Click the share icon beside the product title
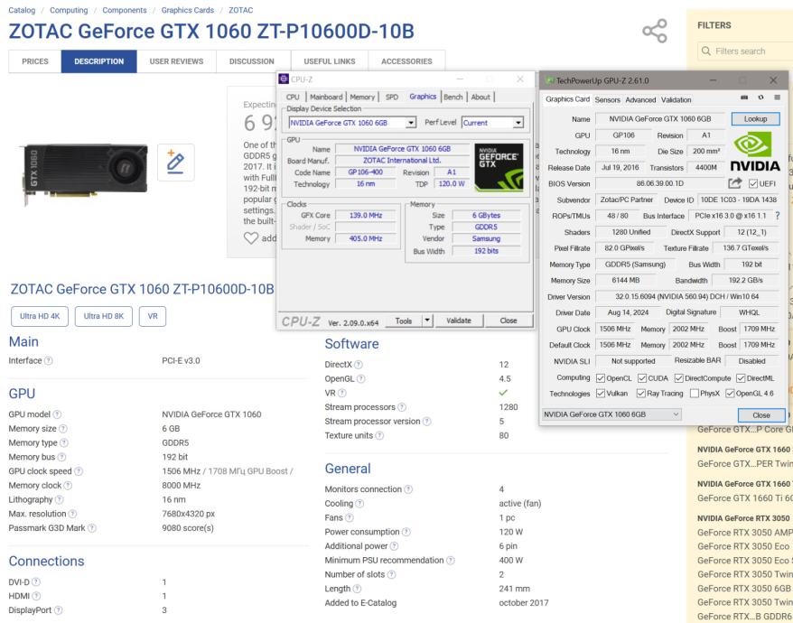This screenshot has height=623, width=793. 655,31
